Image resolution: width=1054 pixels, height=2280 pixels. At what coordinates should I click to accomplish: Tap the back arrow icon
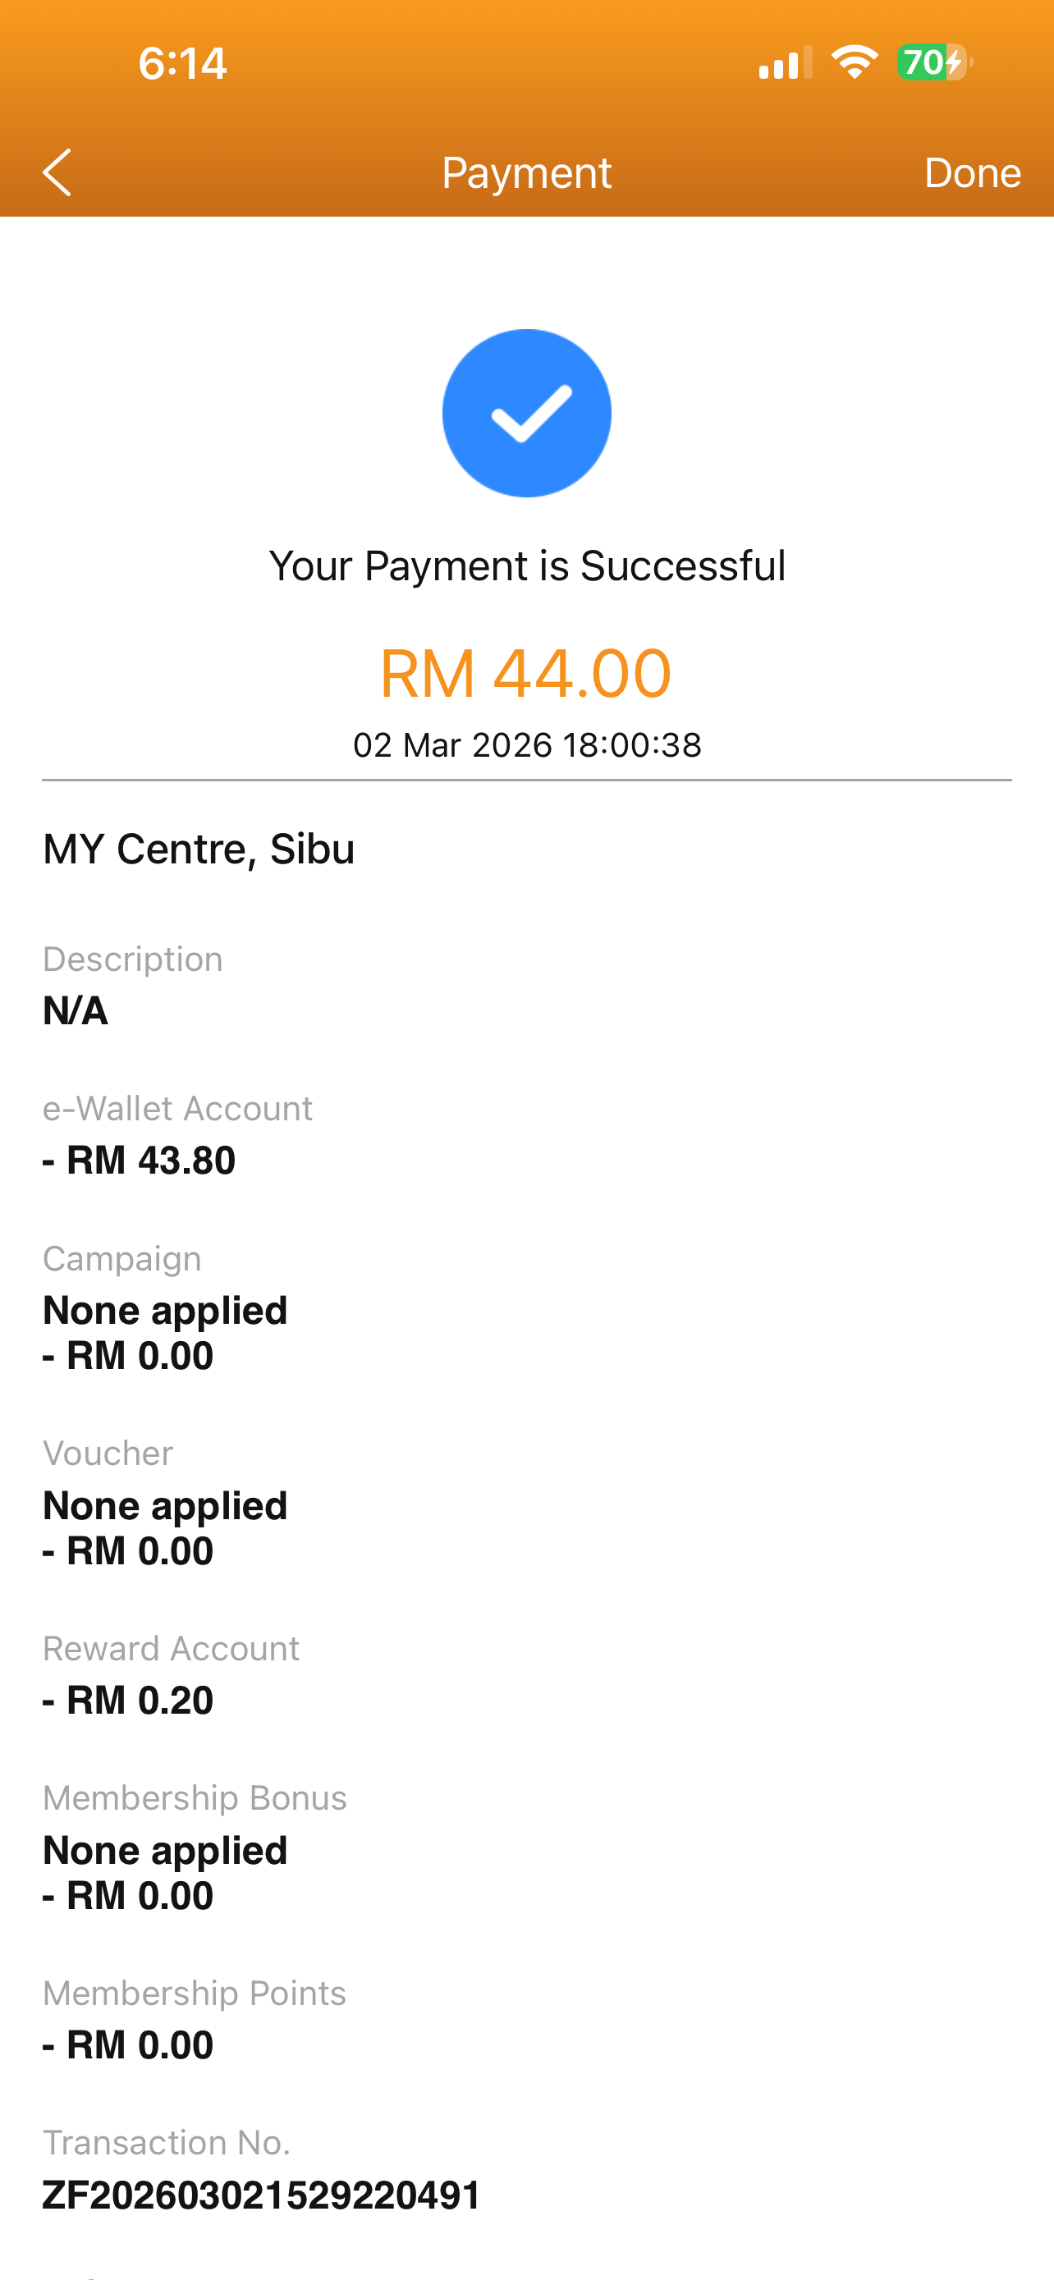(57, 172)
